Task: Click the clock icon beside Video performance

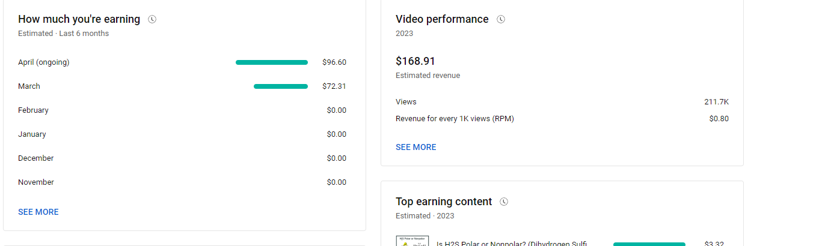Action: pos(501,19)
